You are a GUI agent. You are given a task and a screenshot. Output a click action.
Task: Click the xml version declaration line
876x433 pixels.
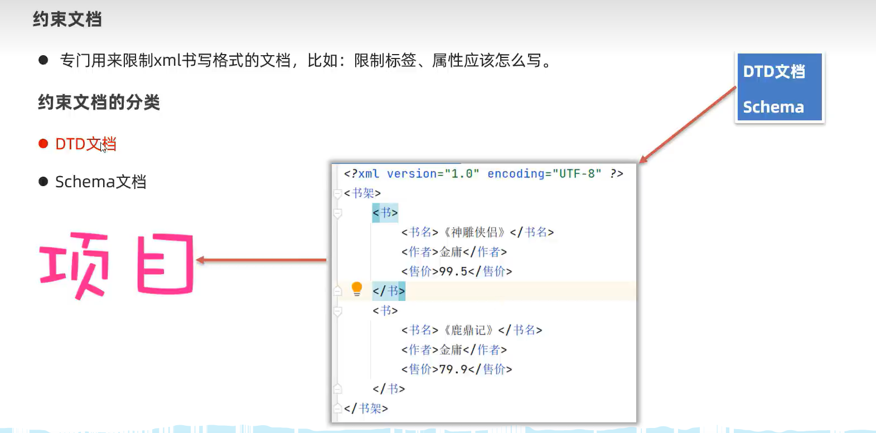[483, 174]
